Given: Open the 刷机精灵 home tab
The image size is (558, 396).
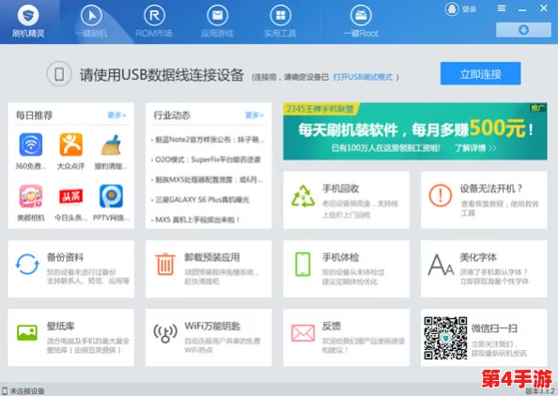Looking at the screenshot, I should click(28, 22).
